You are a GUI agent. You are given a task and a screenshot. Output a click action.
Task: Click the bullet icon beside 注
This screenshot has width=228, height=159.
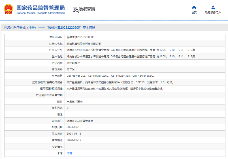point(58,153)
